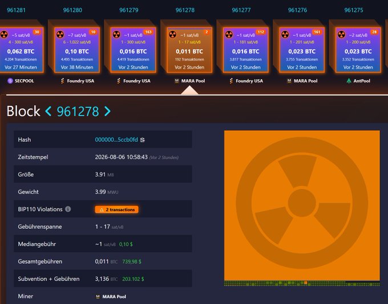Screen dimensions: 388x304
Task: Select the block cube with 3.817 Transaktionen
Action: click(x=246, y=50)
